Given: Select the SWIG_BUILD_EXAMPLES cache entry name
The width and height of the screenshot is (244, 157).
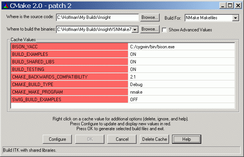Looking at the screenshot, I should tap(69, 99).
